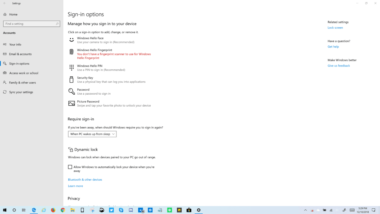Click the Give us feedback link
Screen dimensions: 380x214
click(x=338, y=65)
